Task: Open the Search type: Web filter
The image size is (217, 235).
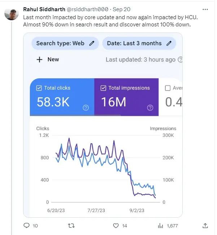Action: (65, 43)
